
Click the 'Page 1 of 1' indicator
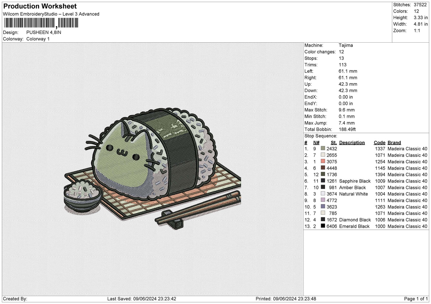[416, 299]
